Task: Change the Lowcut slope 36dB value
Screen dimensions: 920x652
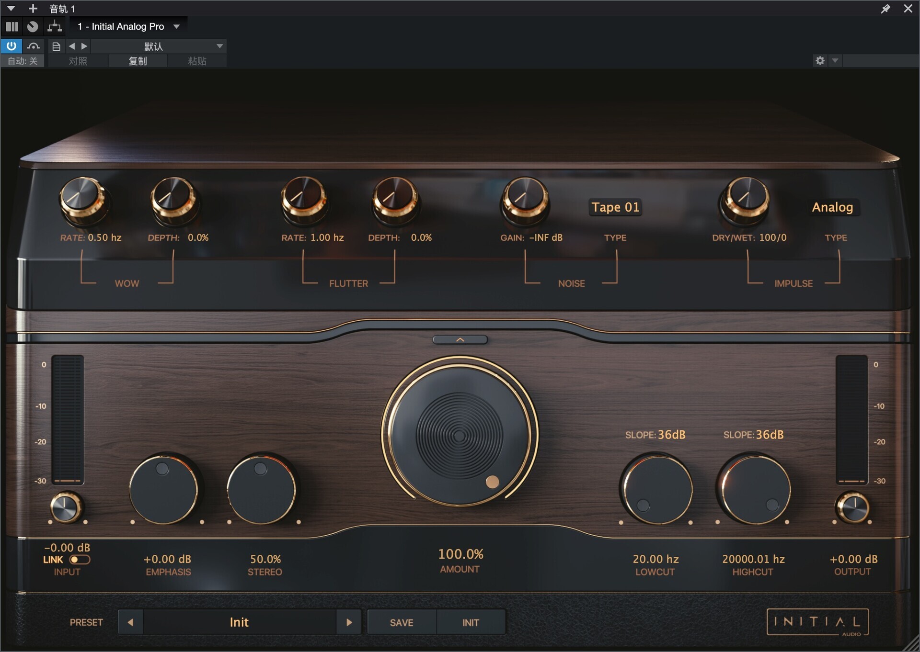Action: pyautogui.click(x=671, y=435)
